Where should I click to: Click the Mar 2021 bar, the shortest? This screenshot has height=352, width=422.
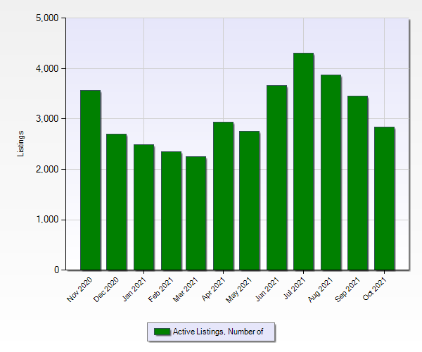pyautogui.click(x=196, y=213)
